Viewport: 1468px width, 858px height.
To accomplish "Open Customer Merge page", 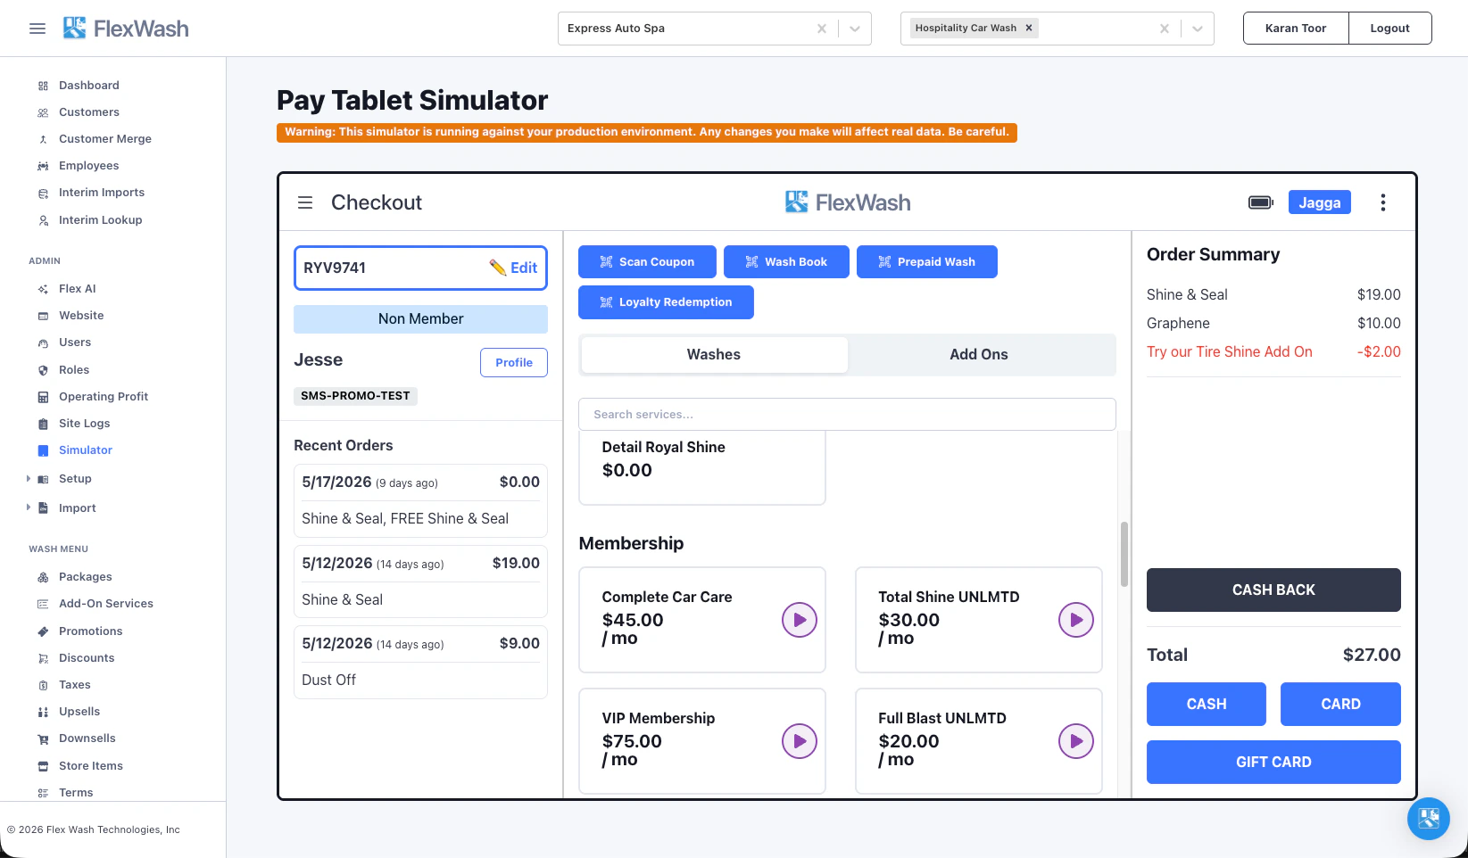I will (105, 139).
